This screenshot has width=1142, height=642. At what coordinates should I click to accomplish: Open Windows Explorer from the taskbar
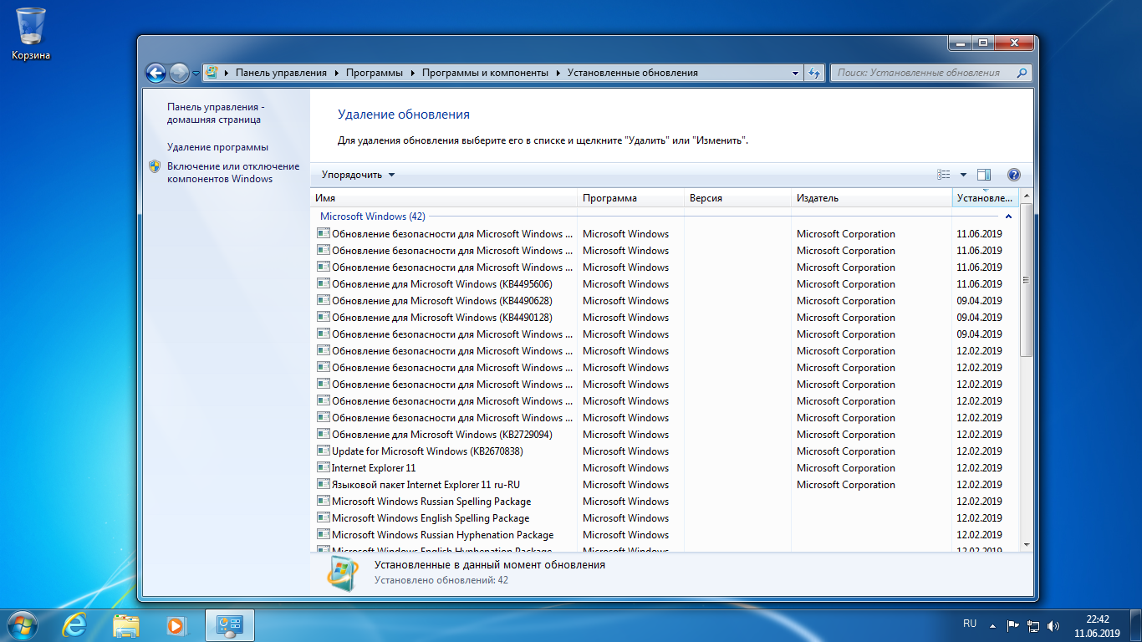126,624
